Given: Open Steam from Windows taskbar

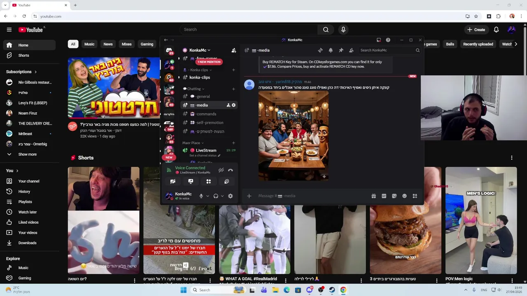Looking at the screenshot, I should tap(332, 290).
